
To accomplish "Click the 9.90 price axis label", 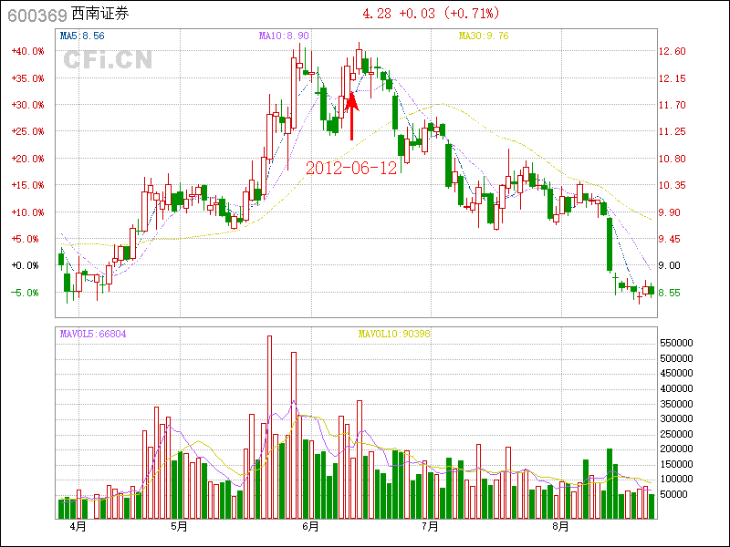I will coord(670,212).
